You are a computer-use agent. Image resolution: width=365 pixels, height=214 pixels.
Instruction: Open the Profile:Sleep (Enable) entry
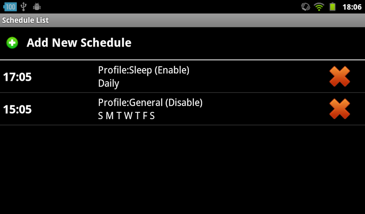(143, 70)
